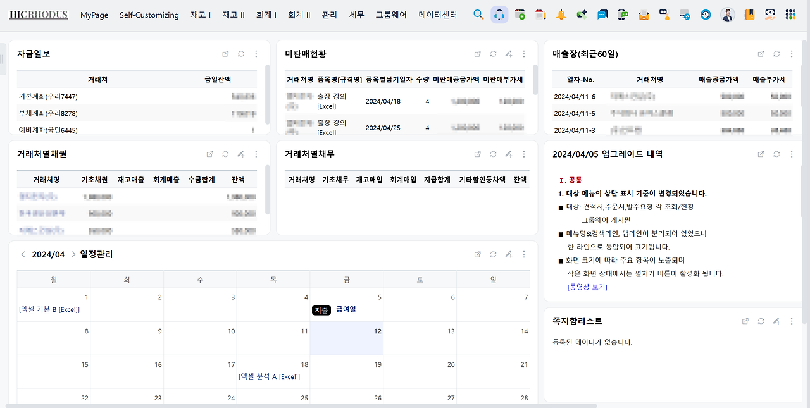This screenshot has height=408, width=810.
Task: Open the 쪽지함리스트 more options menu
Action: (792, 321)
